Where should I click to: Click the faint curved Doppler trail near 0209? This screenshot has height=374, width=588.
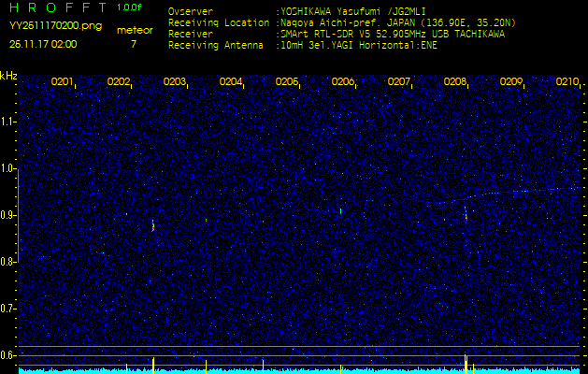click(507, 195)
